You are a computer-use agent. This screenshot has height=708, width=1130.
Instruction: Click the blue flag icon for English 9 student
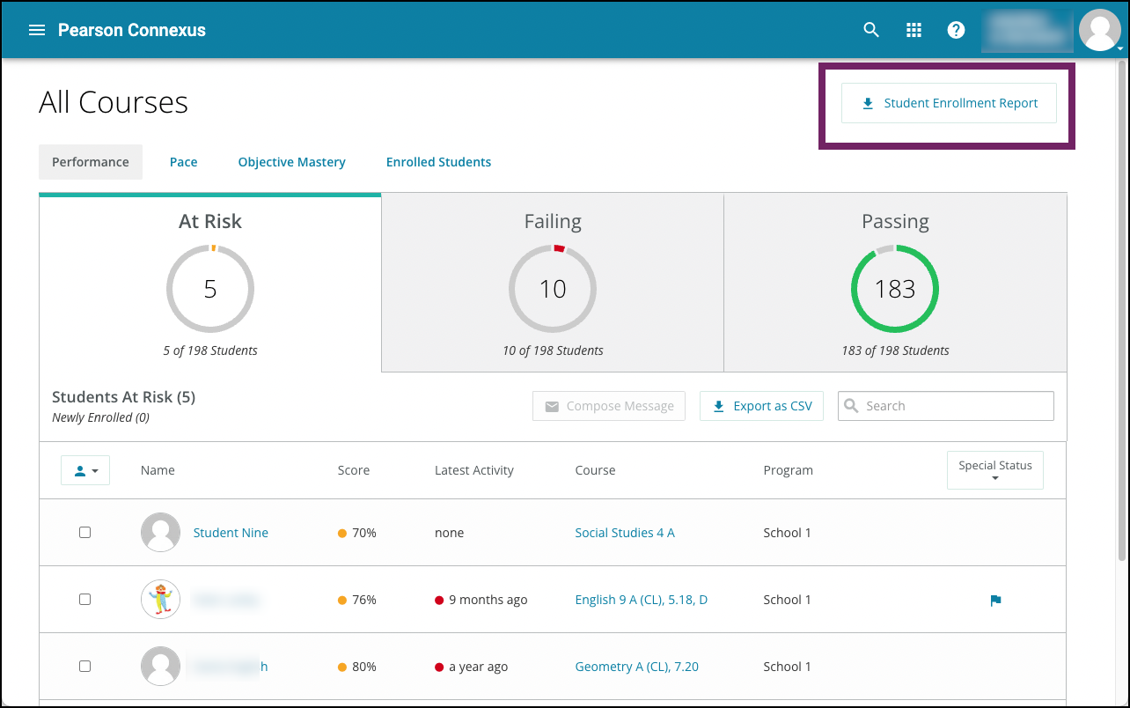995,601
